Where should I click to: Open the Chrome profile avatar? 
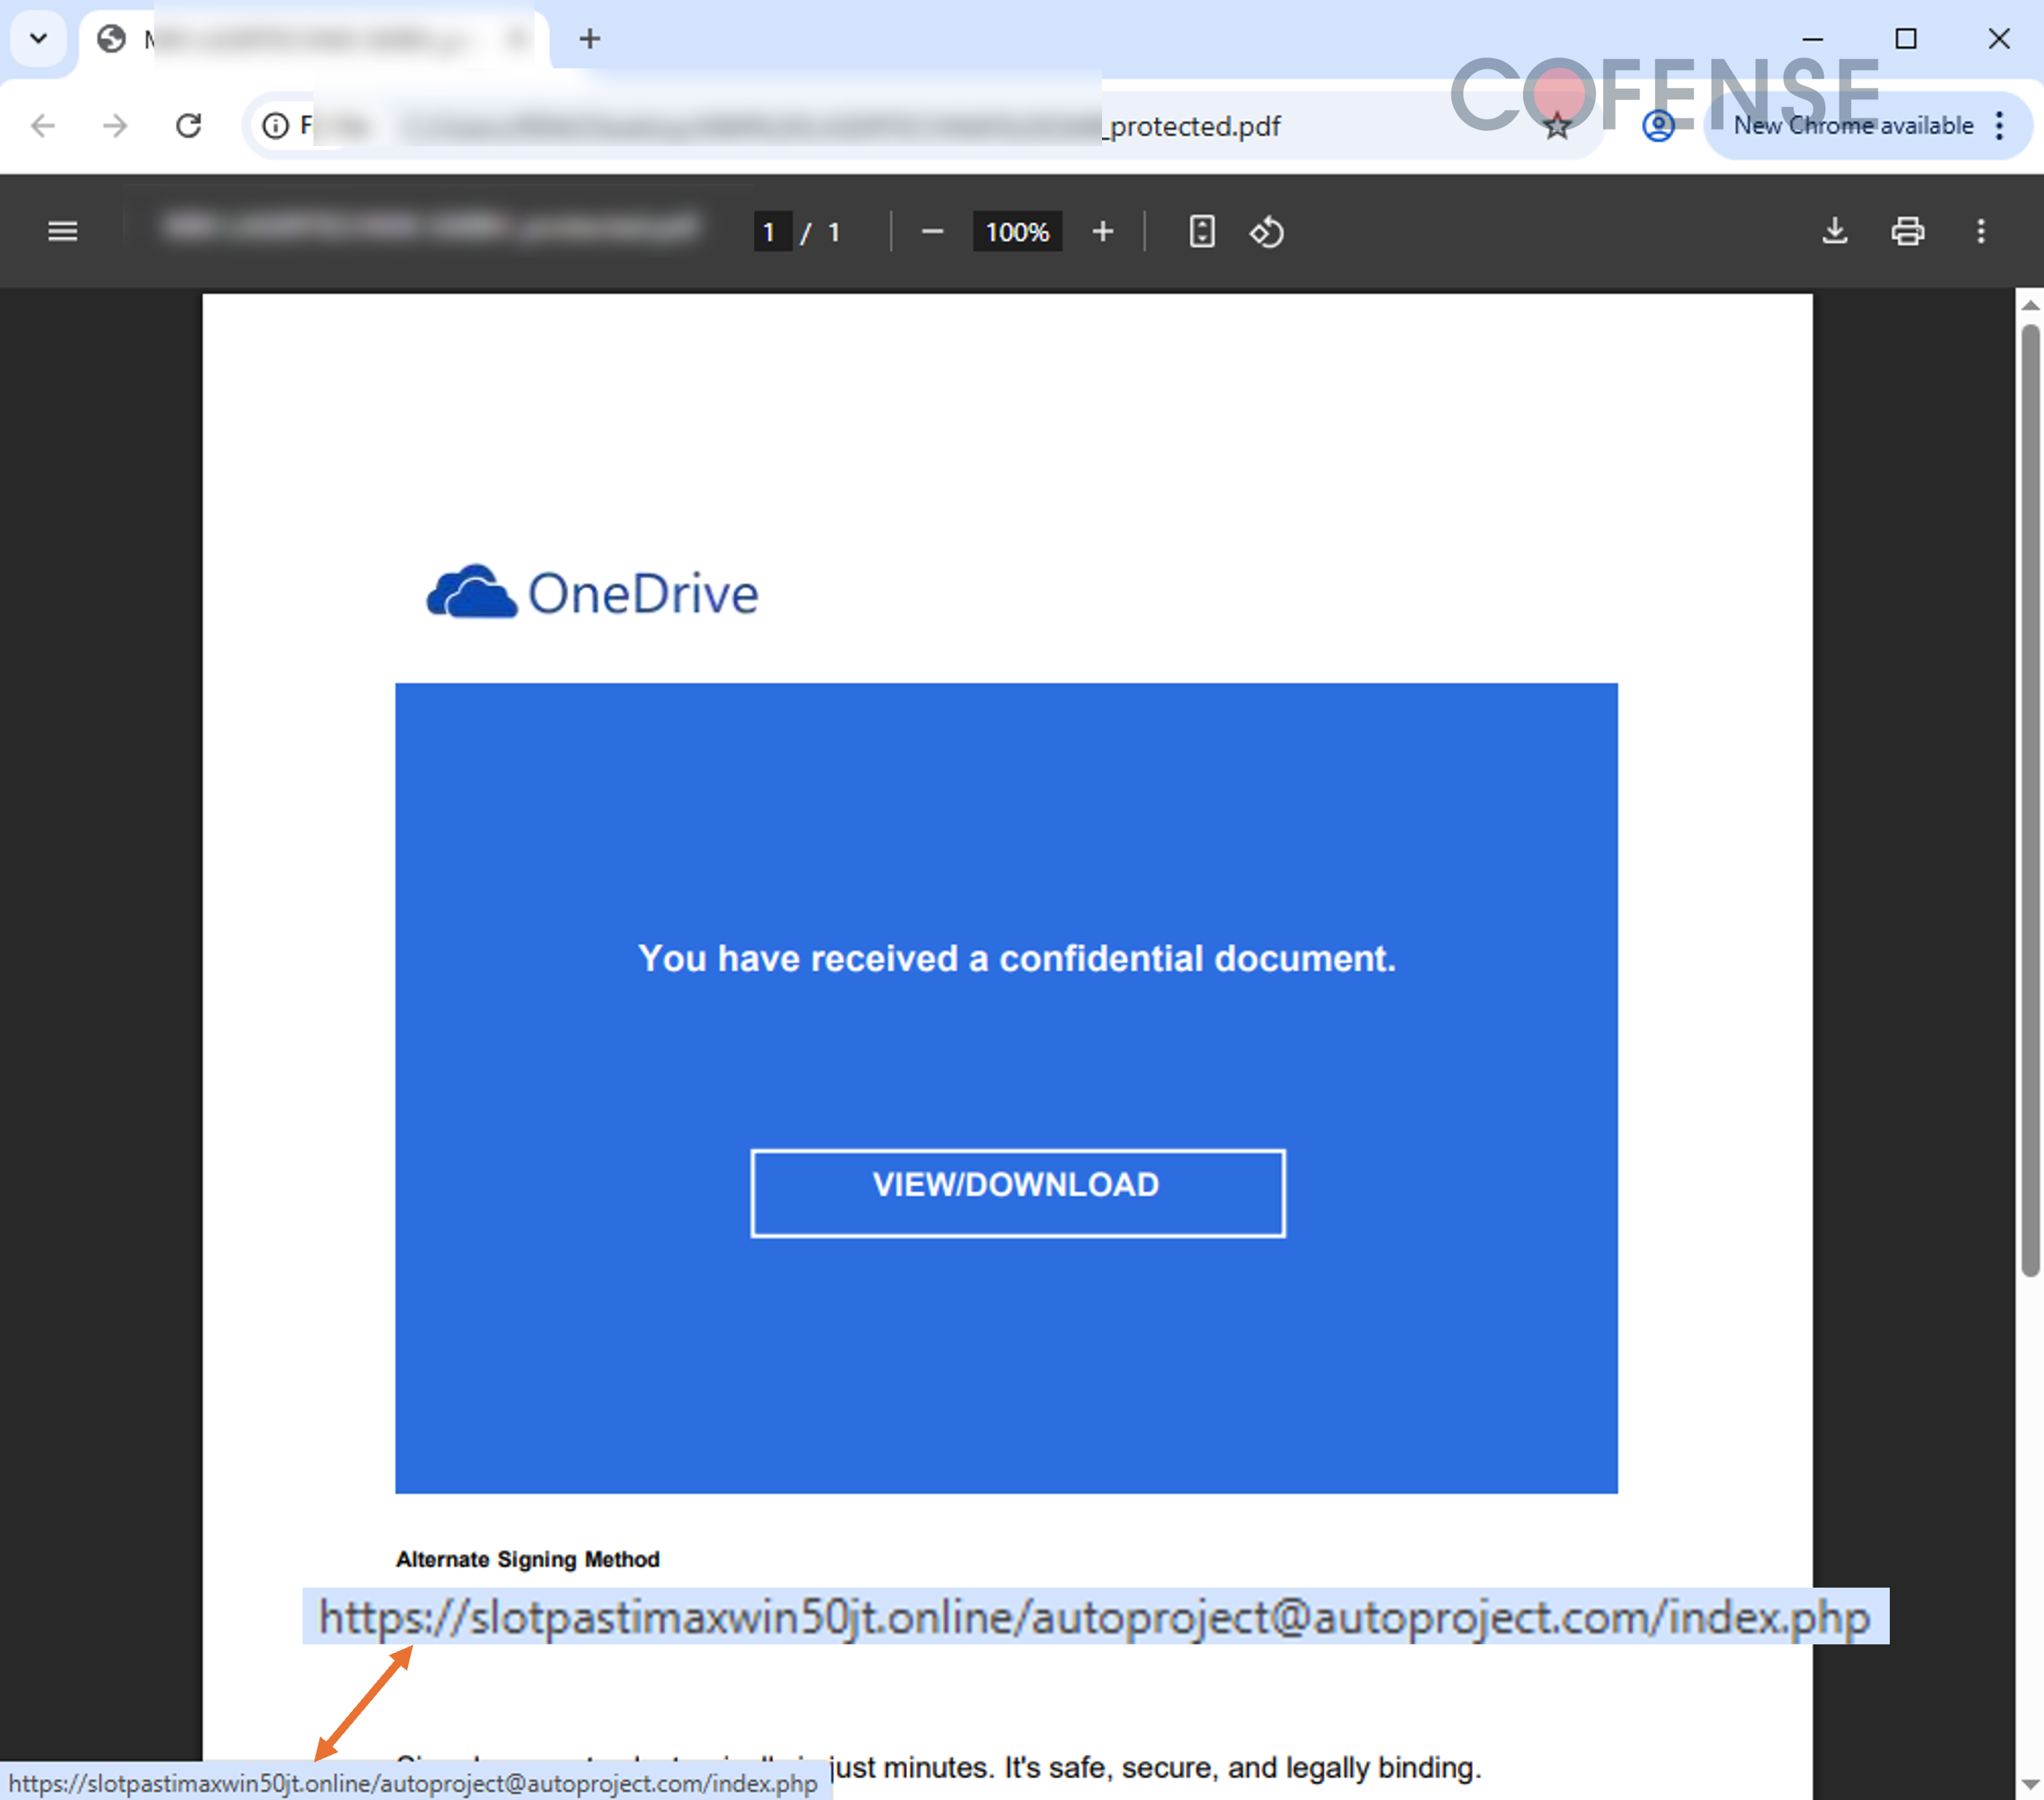1658,126
